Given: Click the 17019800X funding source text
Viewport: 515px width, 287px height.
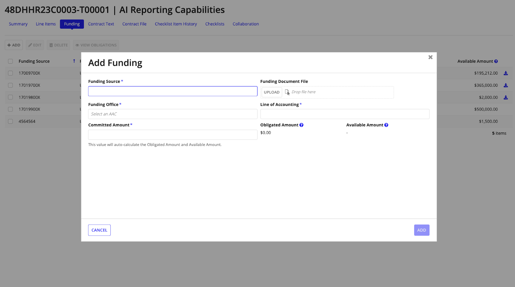Looking at the screenshot, I should (x=29, y=97).
